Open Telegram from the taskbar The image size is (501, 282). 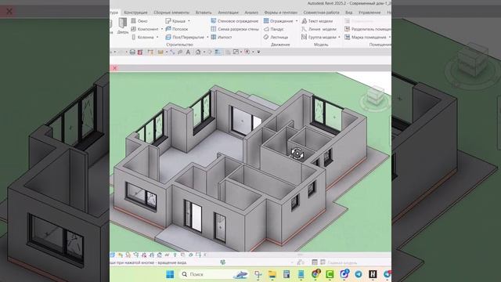coord(359,274)
